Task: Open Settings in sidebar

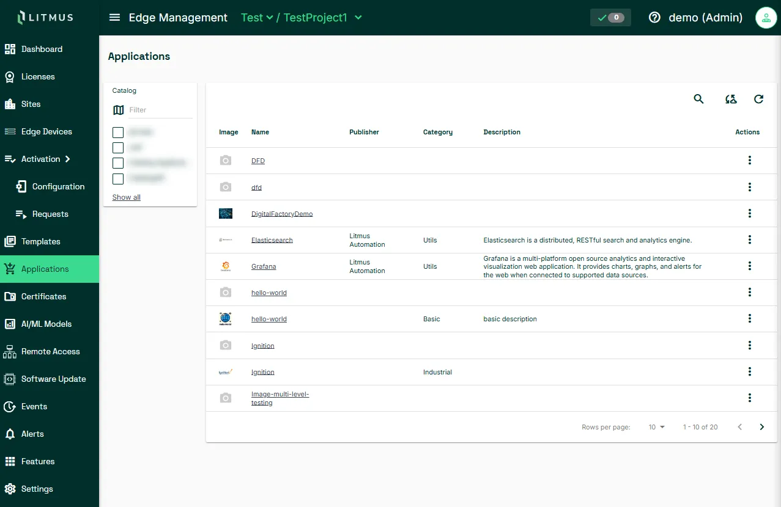Action: click(50, 489)
